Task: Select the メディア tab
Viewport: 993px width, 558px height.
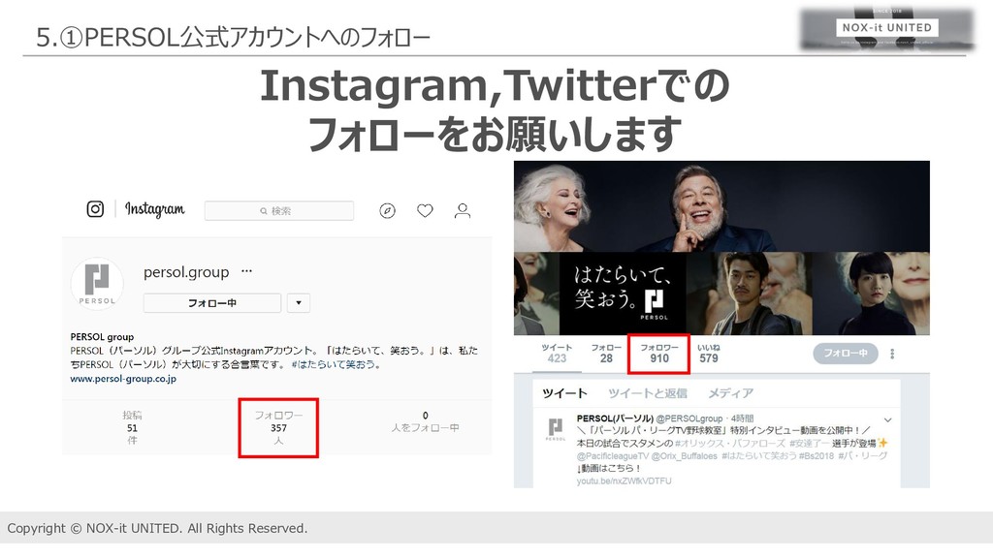Action: pyautogui.click(x=730, y=393)
